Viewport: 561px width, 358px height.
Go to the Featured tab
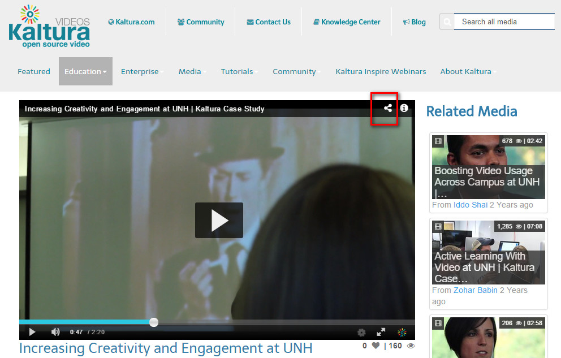(x=34, y=71)
